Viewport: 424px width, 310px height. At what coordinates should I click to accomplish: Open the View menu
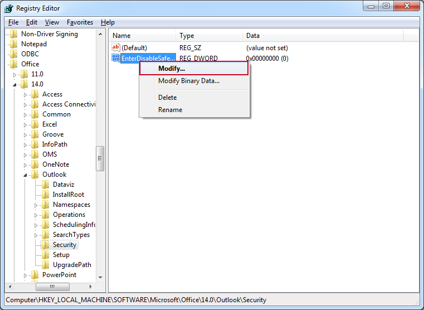pos(52,22)
